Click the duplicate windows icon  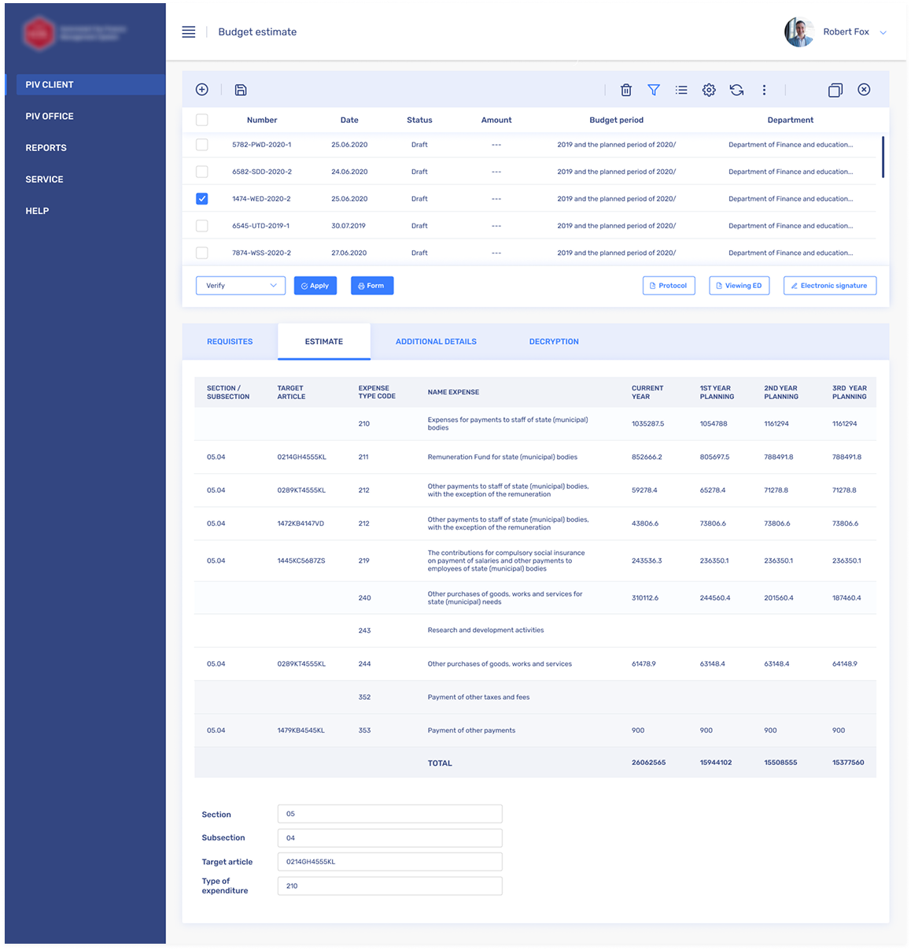[835, 90]
